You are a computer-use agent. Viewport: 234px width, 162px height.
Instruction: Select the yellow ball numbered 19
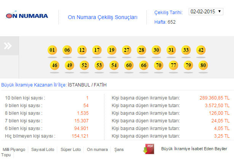(x=112, y=50)
